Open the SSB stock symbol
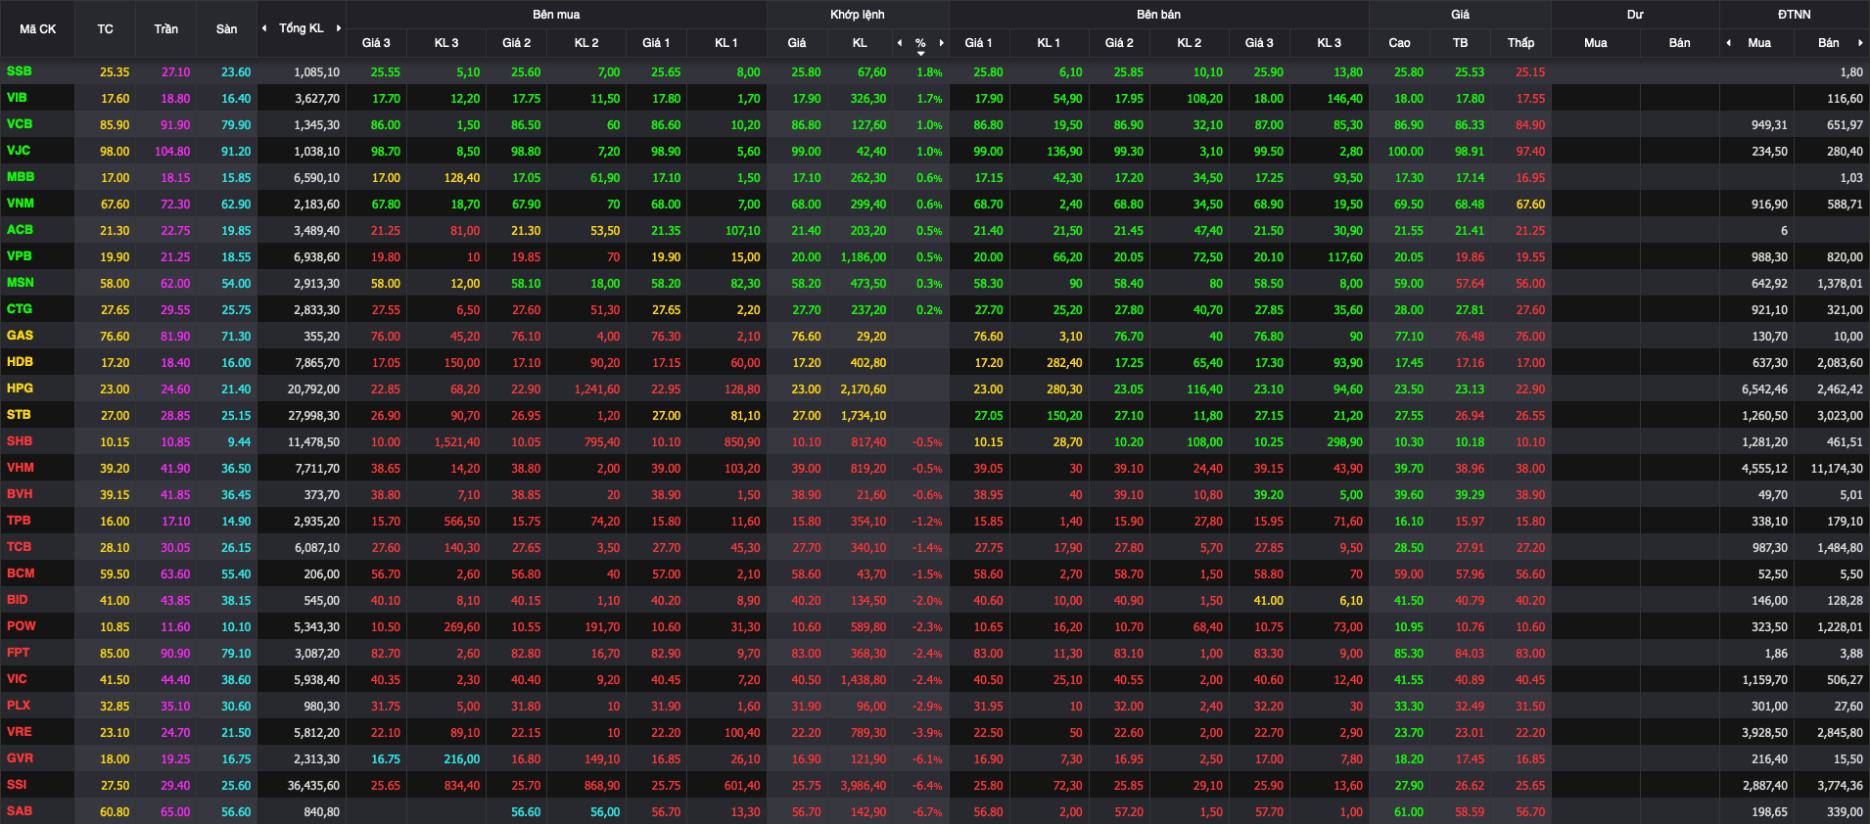This screenshot has width=1870, height=824. point(19,71)
